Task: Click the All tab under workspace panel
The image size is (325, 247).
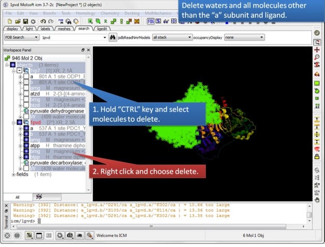Action: 17,197
